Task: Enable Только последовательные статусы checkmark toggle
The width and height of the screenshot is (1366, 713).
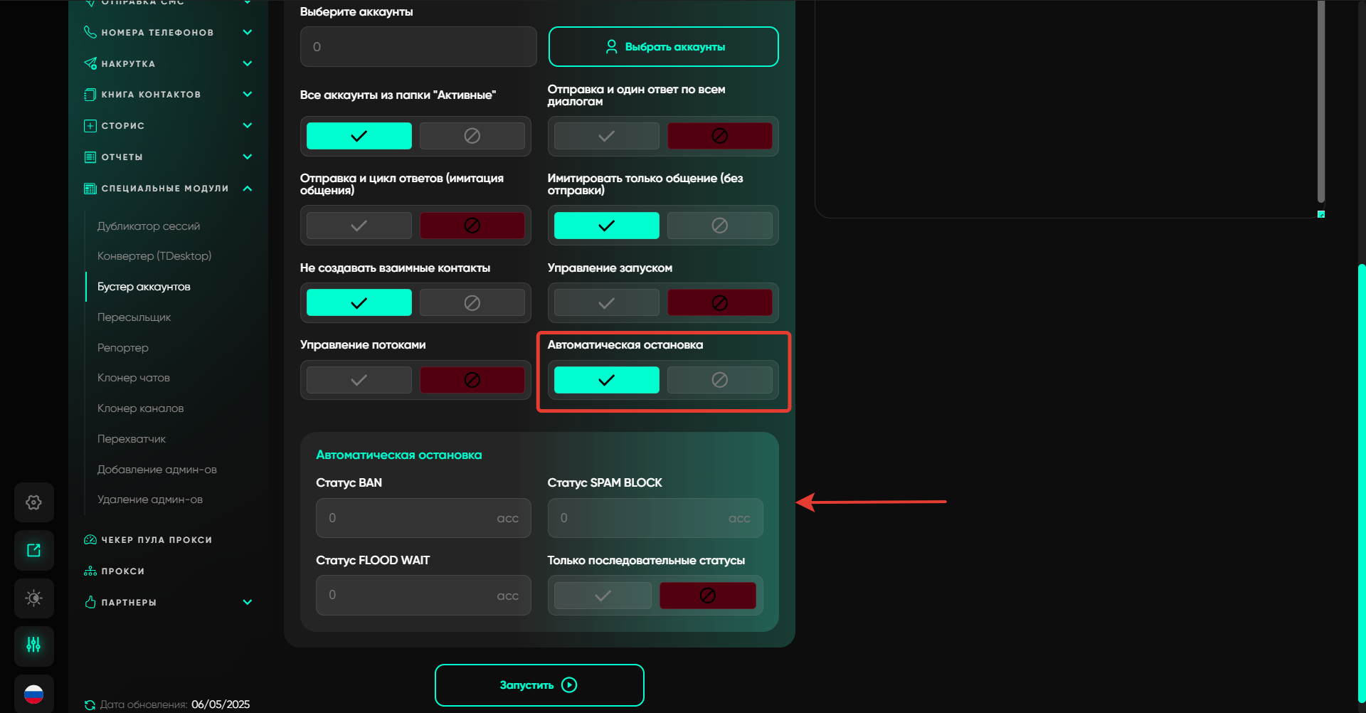Action: (x=603, y=596)
